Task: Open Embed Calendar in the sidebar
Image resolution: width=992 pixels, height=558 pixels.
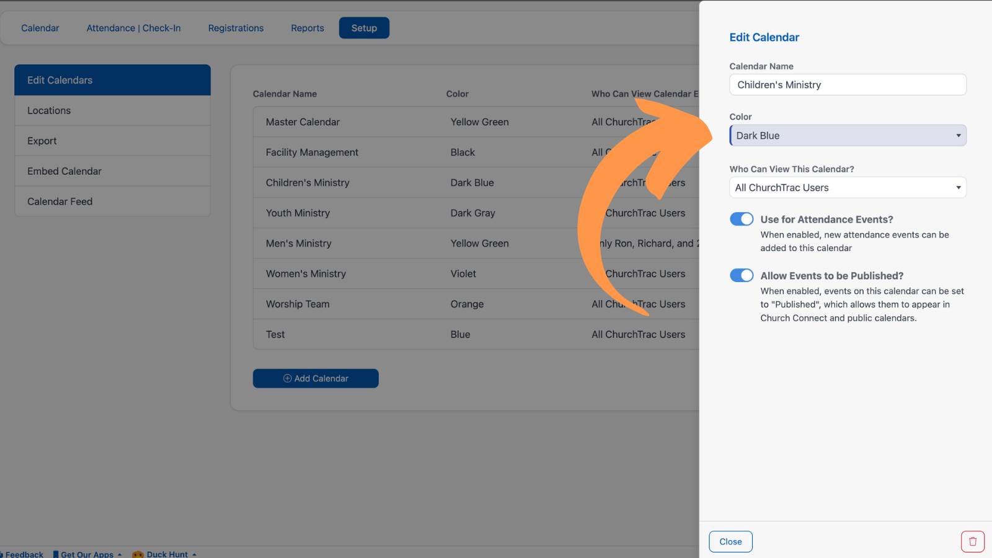Action: tap(112, 171)
